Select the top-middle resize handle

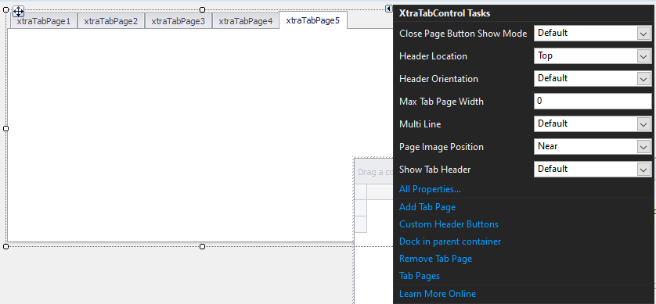click(203, 9)
